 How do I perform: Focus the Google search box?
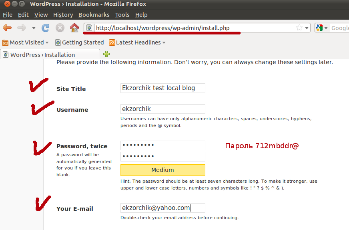(x=339, y=28)
